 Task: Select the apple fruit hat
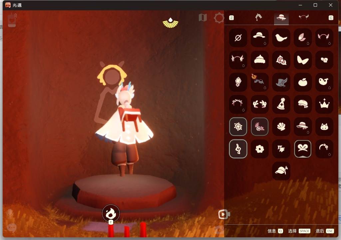[302, 82]
